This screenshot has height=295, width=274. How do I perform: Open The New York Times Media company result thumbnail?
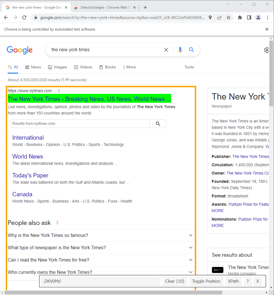(218, 270)
